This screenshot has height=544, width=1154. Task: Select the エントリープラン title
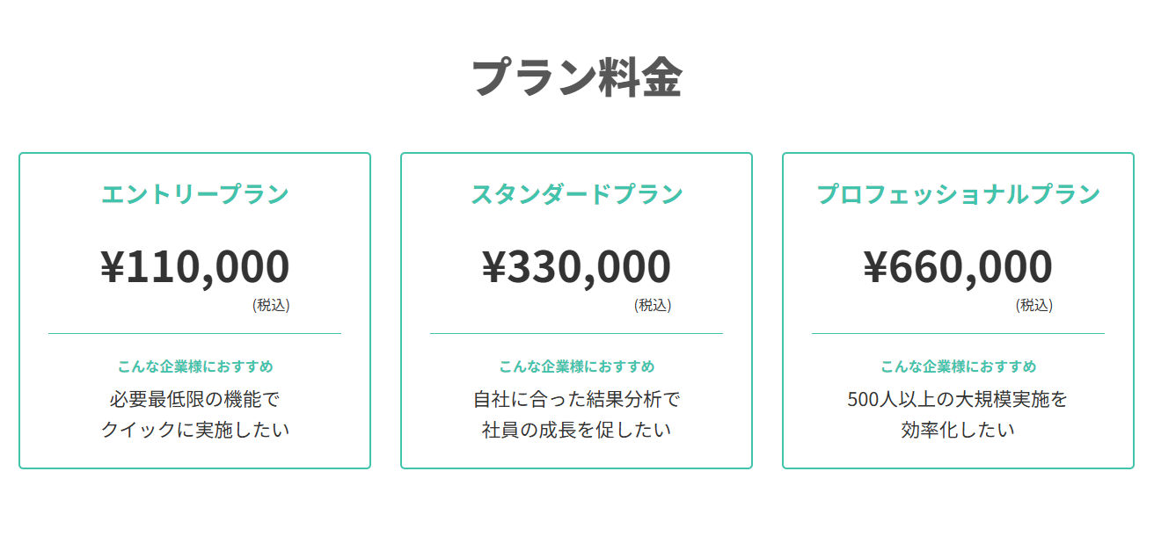[x=194, y=193]
